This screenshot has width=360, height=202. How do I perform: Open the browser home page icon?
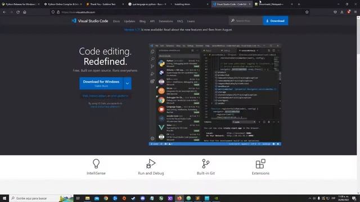coord(25,12)
